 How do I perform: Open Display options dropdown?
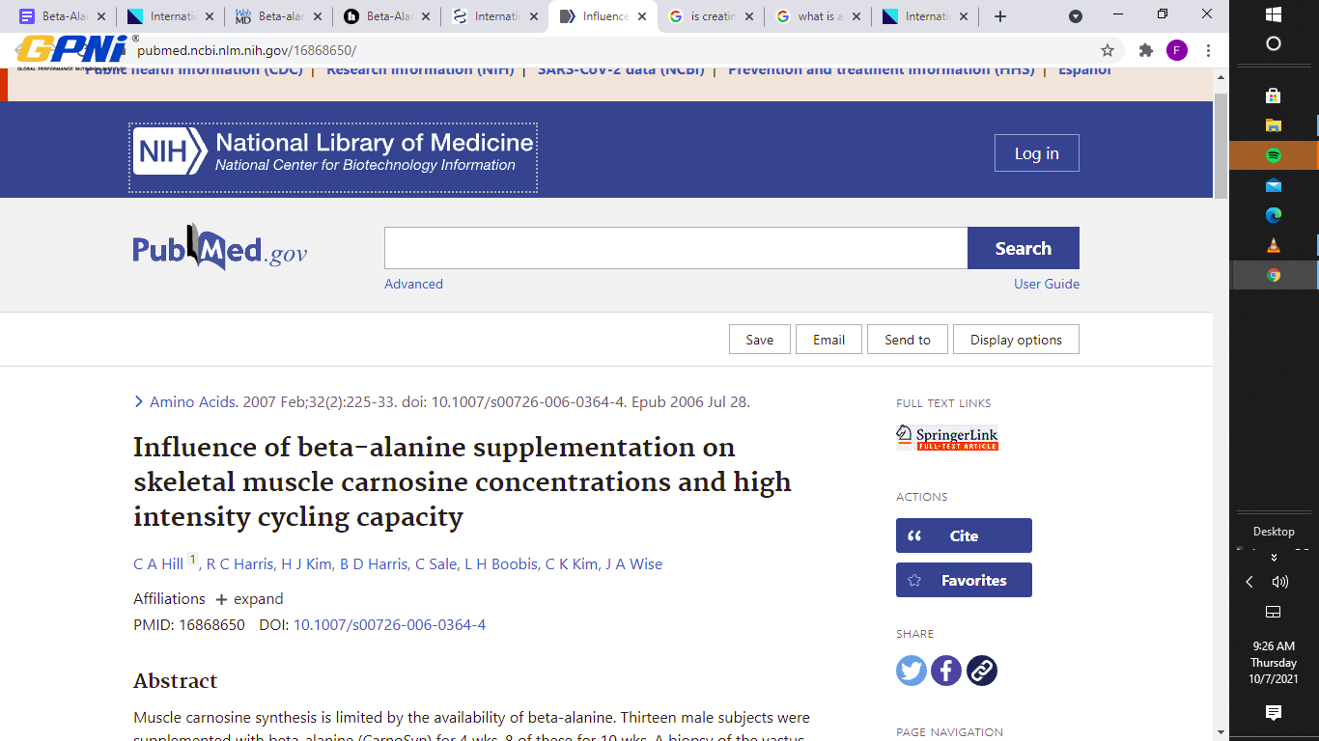pyautogui.click(x=1016, y=340)
